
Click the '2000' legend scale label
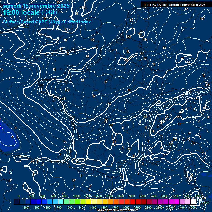coord(132,196)
